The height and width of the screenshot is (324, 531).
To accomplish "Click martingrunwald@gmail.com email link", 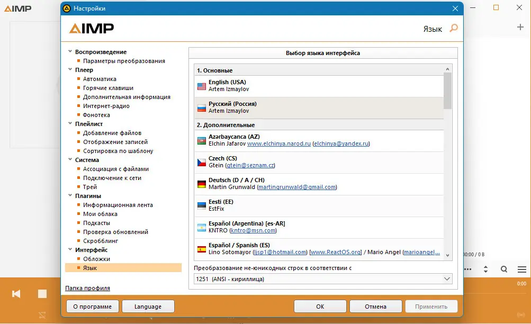I will coord(297,187).
